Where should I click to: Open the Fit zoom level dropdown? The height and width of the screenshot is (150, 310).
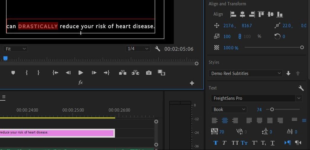[x=15, y=49]
